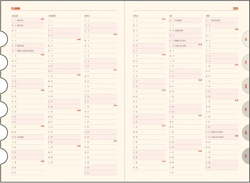Select the Vinerea Mare row in May
This screenshot has width=250, height=183.
(x=179, y=30)
